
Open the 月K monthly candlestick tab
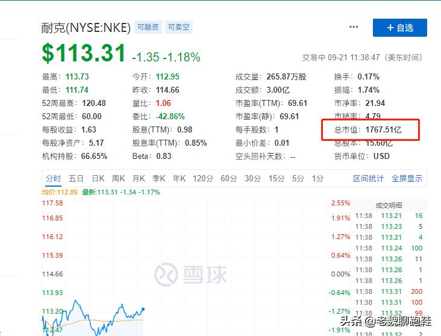point(139,178)
